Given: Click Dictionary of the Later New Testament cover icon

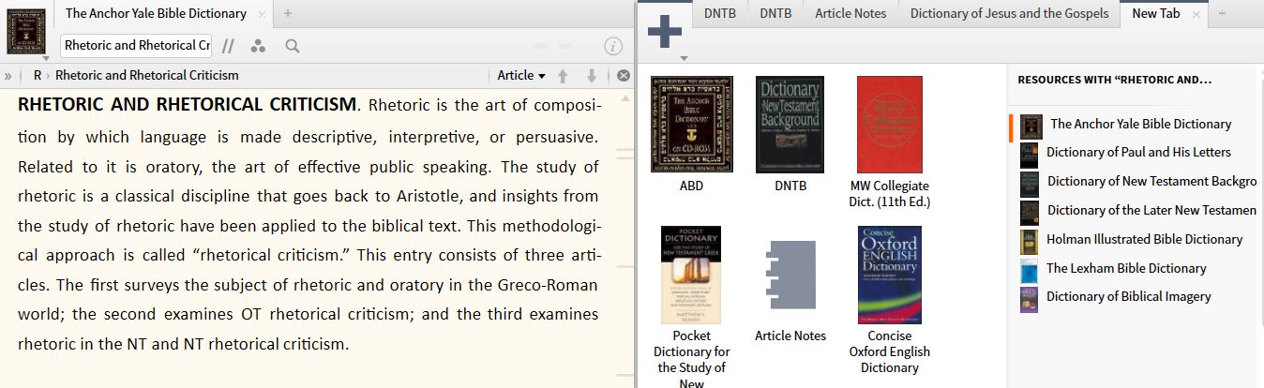Looking at the screenshot, I should pyautogui.click(x=1030, y=213).
